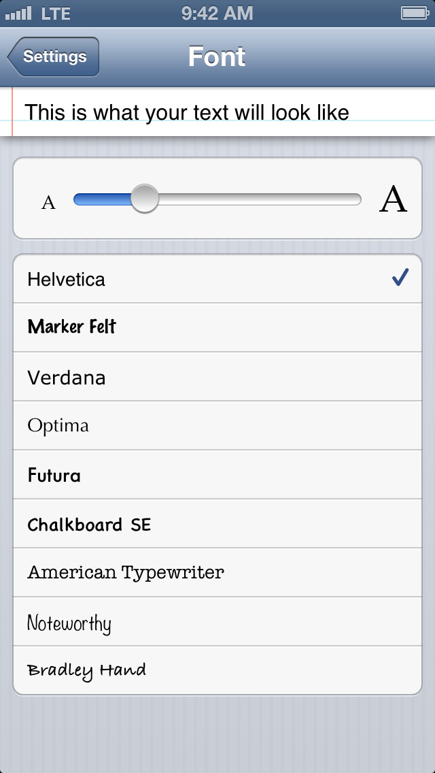Tap the LTE network indicator
This screenshot has height=773, width=435.
[x=56, y=13]
